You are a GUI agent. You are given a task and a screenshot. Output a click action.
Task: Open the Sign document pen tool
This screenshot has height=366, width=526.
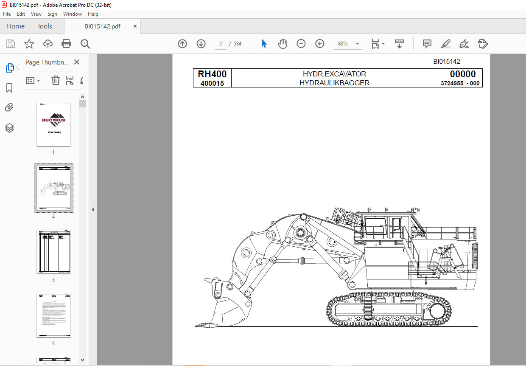click(464, 44)
